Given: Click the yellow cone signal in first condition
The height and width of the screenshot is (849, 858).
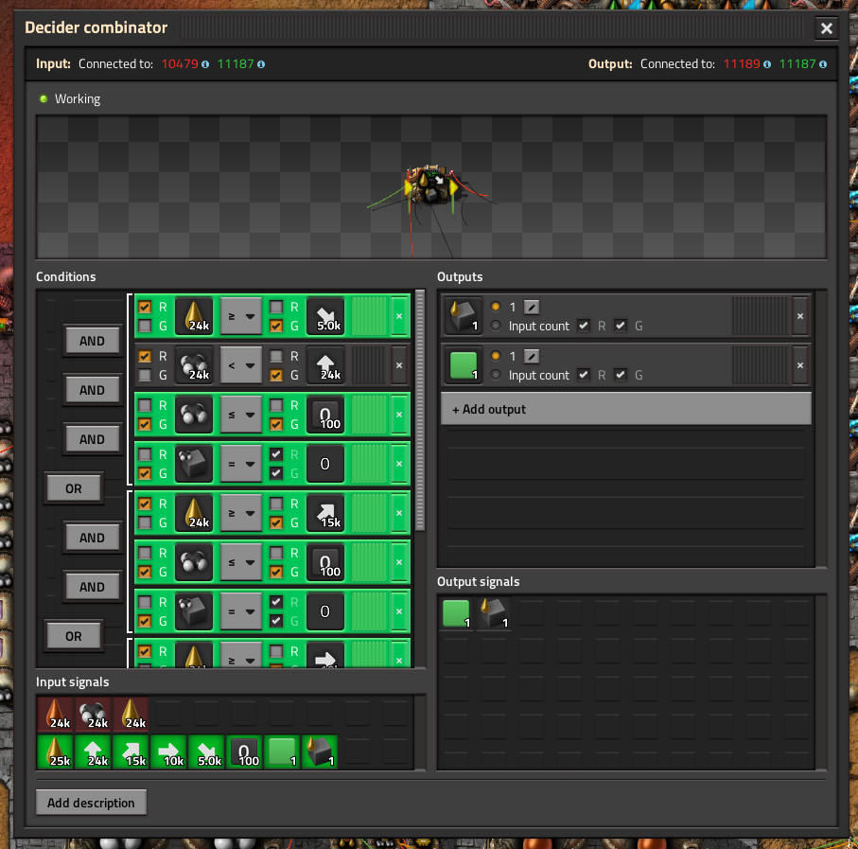Looking at the screenshot, I should pyautogui.click(x=194, y=316).
